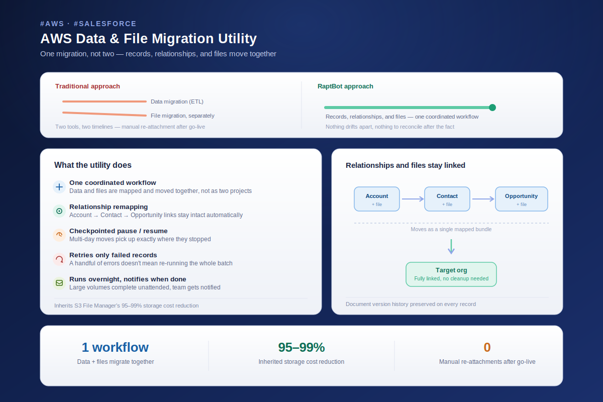Click the AWS Data & File Migration Utility title
The height and width of the screenshot is (402, 603).
pos(149,39)
